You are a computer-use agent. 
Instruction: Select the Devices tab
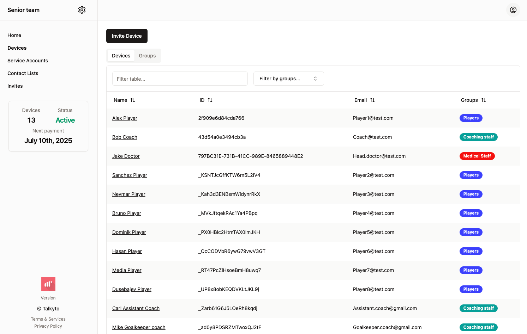[121, 55]
